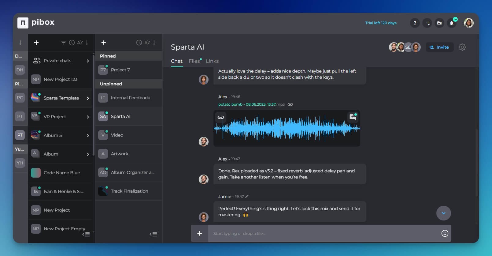Viewport: 492px width, 256px height.
Task: Open Code Name Blue project
Action: click(x=60, y=173)
